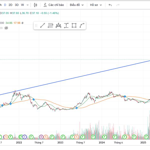Click the 2022 label on time axis
The width and height of the screenshot is (150, 150).
pos(19,142)
